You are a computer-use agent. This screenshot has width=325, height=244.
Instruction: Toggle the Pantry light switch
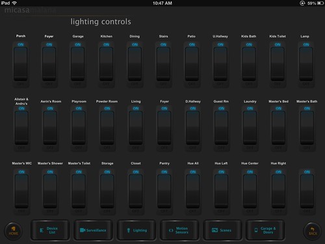point(164,191)
